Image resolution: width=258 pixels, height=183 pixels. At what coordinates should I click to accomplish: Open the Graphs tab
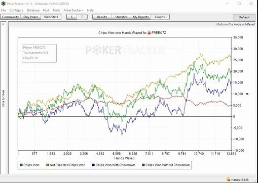point(160,17)
